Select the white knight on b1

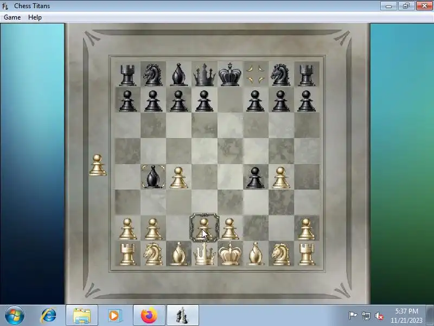[x=153, y=254]
